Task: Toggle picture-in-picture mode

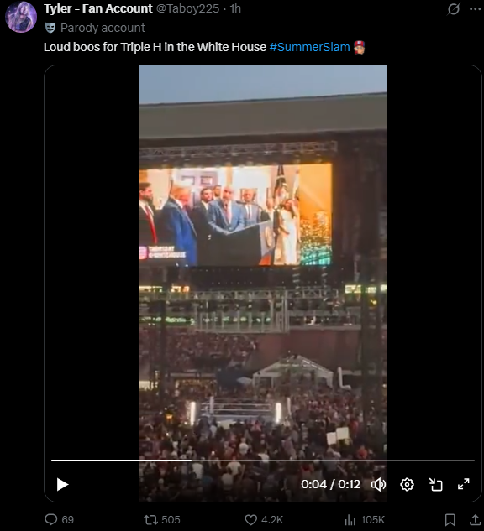Action: tap(435, 485)
